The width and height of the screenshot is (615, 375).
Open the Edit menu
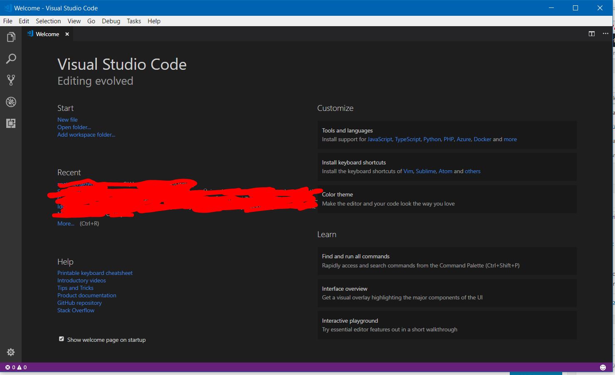[x=24, y=21]
